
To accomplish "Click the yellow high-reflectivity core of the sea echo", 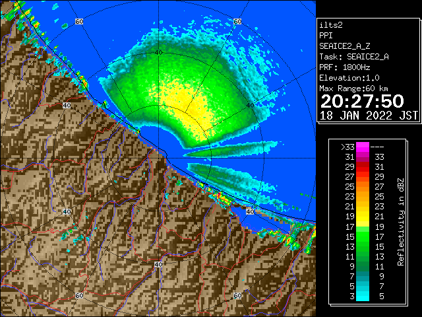I will (x=189, y=106).
